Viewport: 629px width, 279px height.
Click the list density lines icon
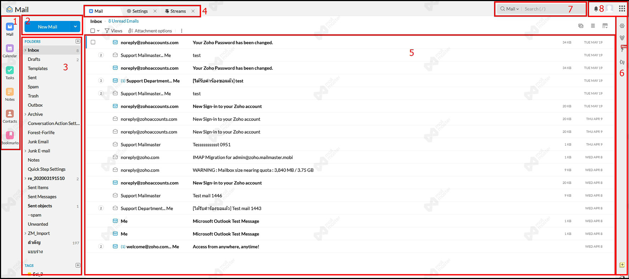tap(593, 26)
